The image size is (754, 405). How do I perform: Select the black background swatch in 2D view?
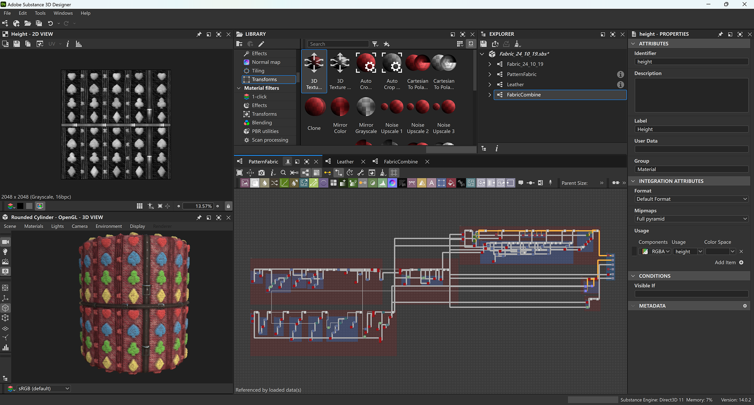pyautogui.click(x=20, y=206)
